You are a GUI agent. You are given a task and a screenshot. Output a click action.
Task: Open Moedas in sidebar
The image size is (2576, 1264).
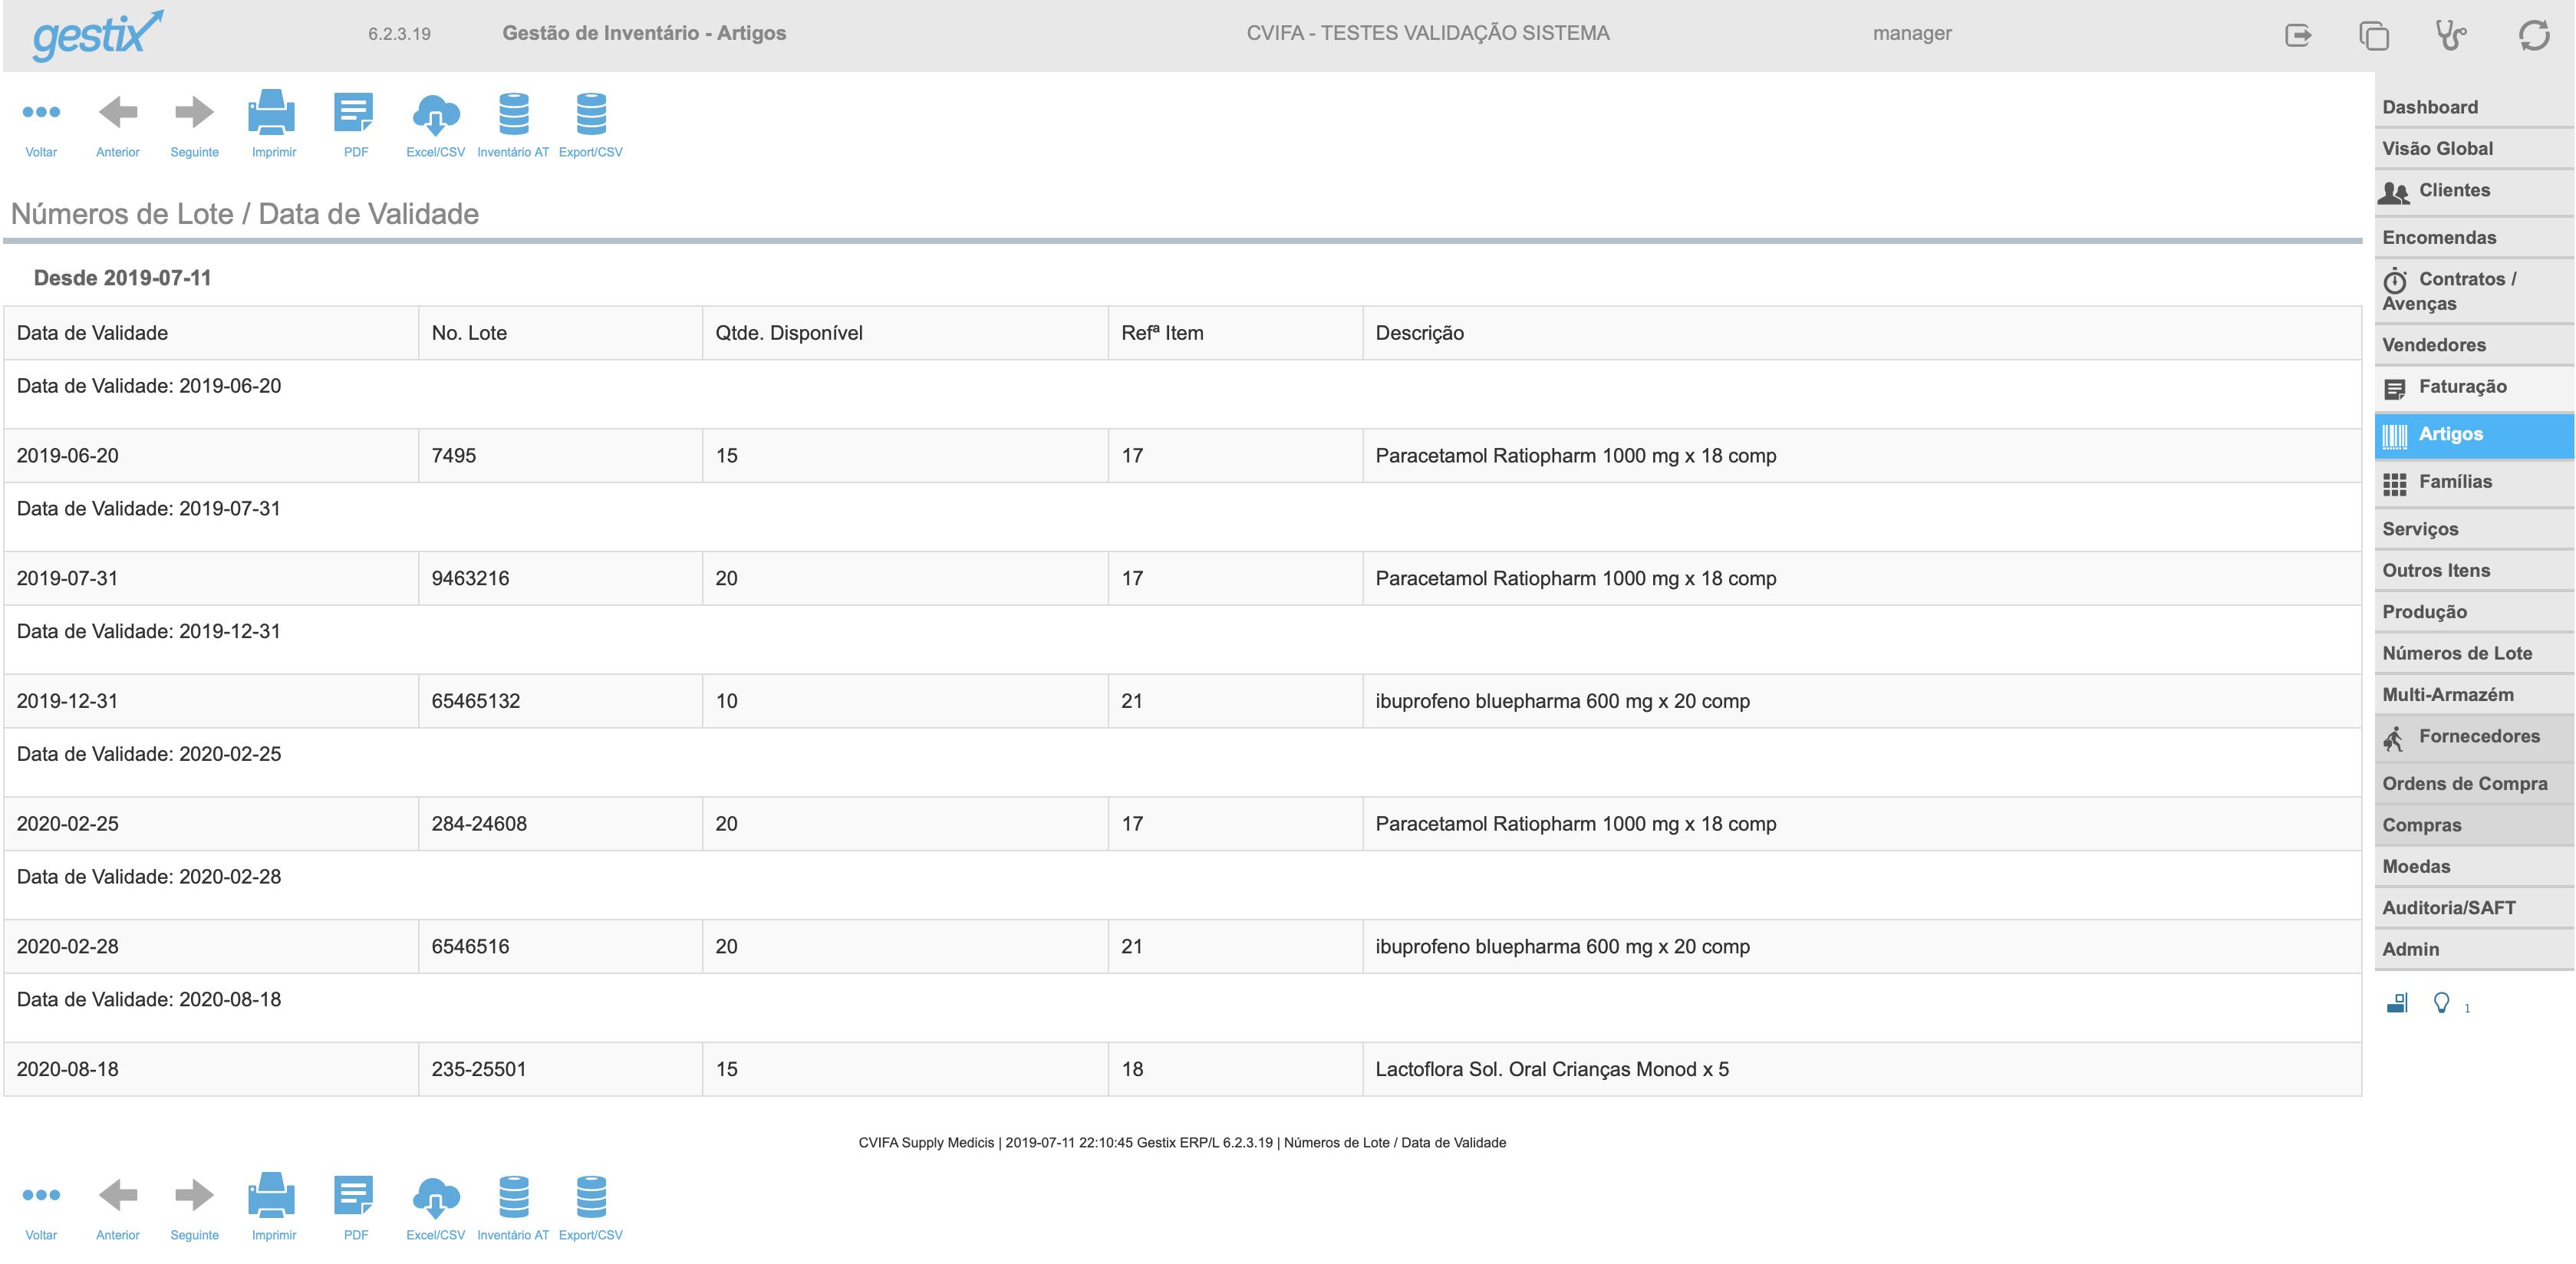point(2474,866)
